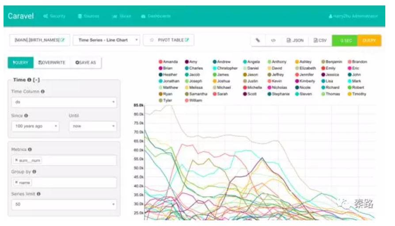The width and height of the screenshot is (395, 226).
Task: Toggle the Anthony series in legend
Action: coord(277,62)
